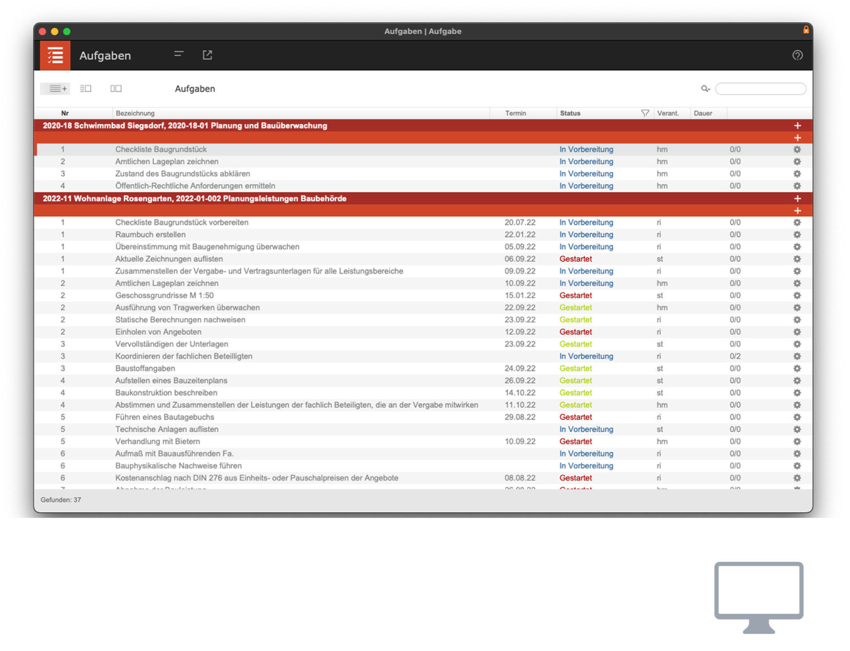Click the desktop monitor graphic below window
Viewport: 850px width, 651px height.
click(x=759, y=597)
